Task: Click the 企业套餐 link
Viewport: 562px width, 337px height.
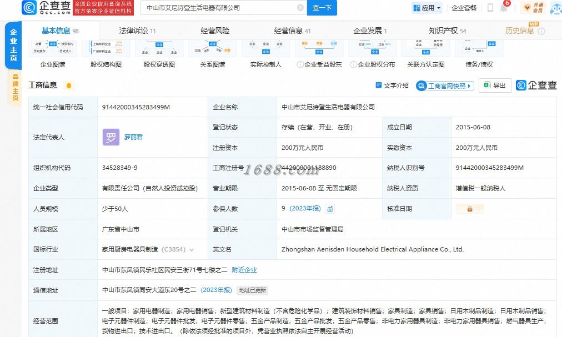Action: click(464, 8)
